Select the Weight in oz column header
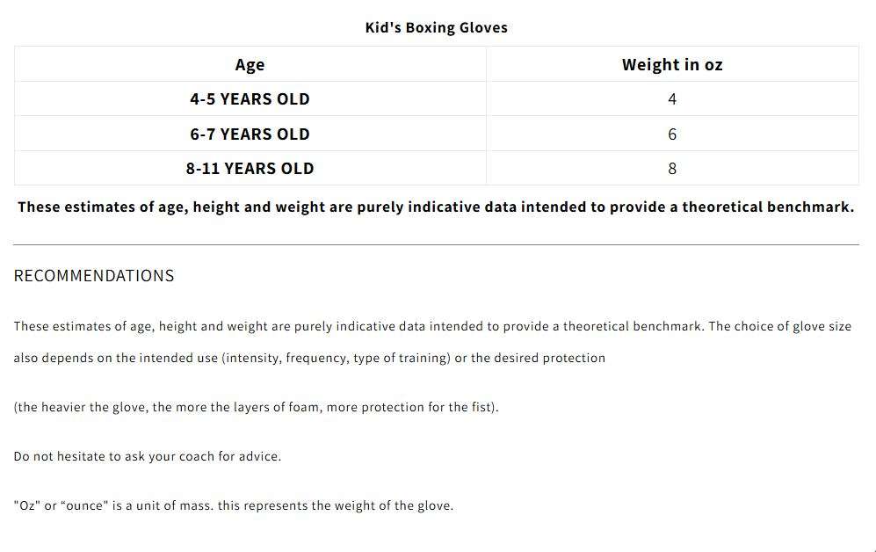Viewport: 876px width, 552px height. (672, 65)
